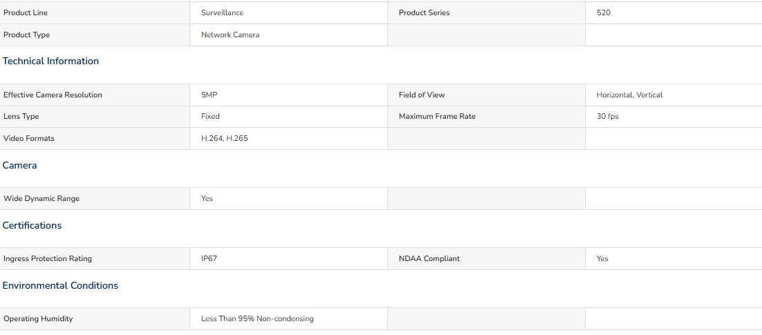Image resolution: width=762 pixels, height=335 pixels.
Task: Select the Less Than 95% Non-condensing value
Action: [x=257, y=319]
